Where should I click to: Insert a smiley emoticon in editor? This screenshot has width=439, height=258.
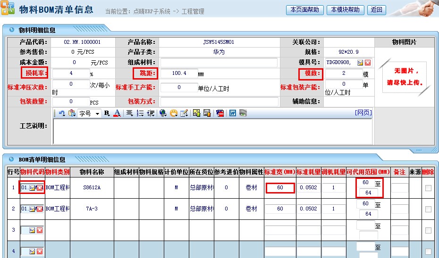click(174, 113)
